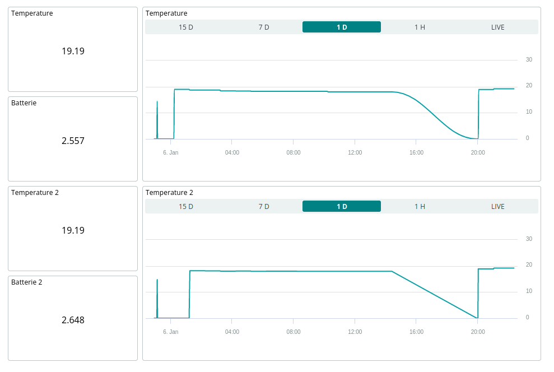Switch Temperature chart to LIVE
This screenshot has height=372, width=554.
pyautogui.click(x=497, y=27)
